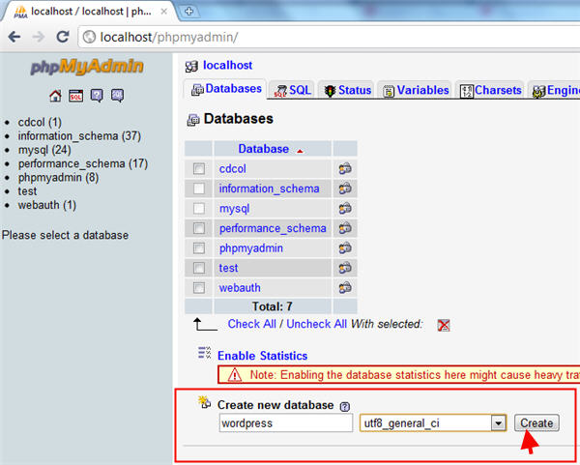Viewport: 580px width, 465px height.
Task: Click the Uncheck All link
Action: (x=317, y=324)
